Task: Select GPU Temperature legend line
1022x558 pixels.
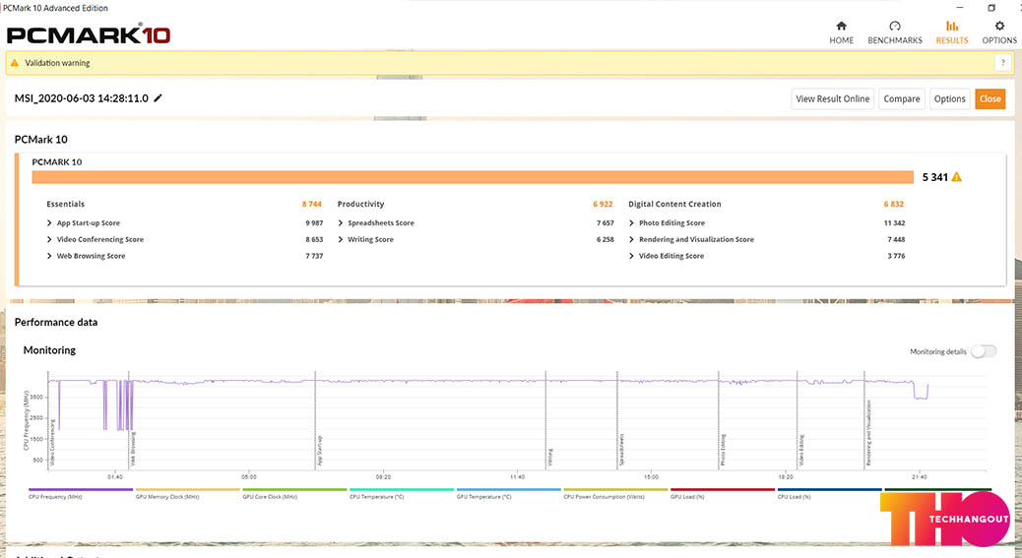Action: (x=508, y=490)
